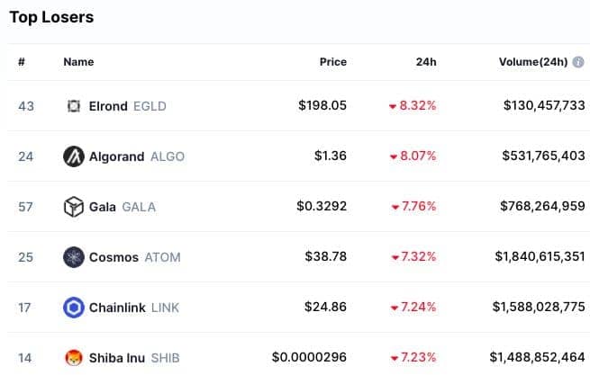
Task: Click the Gala cube logo icon
Action: 73,207
